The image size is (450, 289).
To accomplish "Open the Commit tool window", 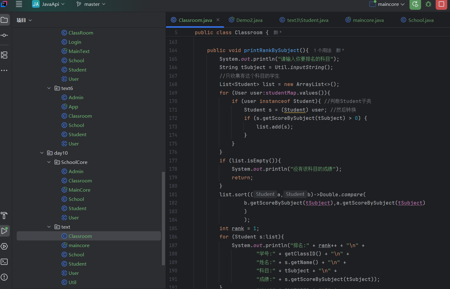I will click(x=4, y=35).
